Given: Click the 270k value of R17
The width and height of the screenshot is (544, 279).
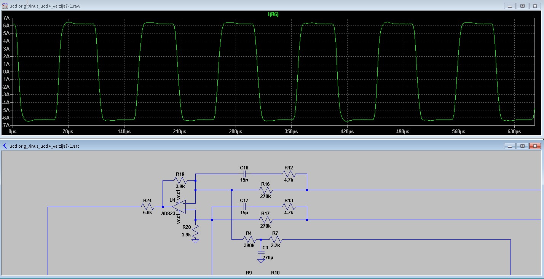Looking at the screenshot, I should tap(265, 226).
